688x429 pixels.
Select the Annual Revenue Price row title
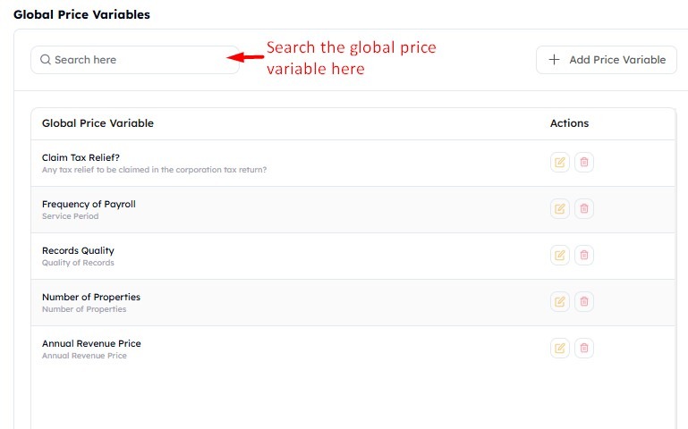pos(91,343)
